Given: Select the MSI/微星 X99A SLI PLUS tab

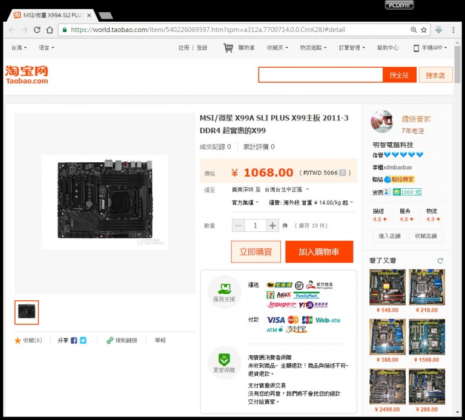Looking at the screenshot, I should click(52, 15).
